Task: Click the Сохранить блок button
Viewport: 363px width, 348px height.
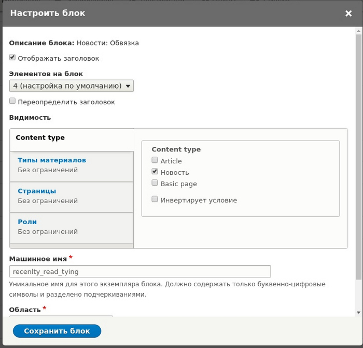Action: pos(57,331)
